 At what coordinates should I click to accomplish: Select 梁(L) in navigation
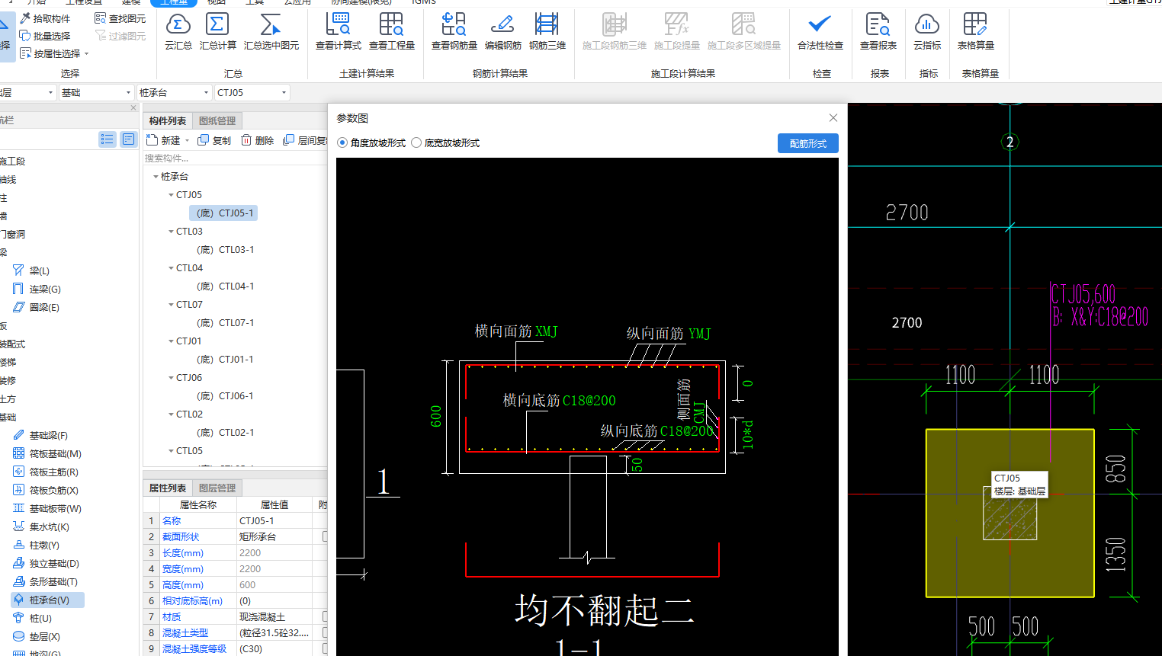31,270
